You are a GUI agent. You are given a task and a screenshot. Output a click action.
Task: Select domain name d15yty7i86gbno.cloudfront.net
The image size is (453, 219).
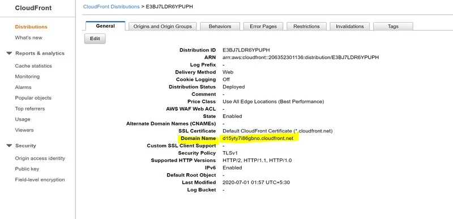click(x=258, y=139)
